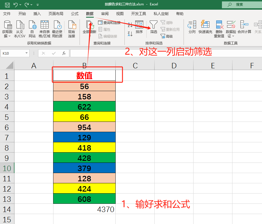Open the redo history dropdown arrow

tap(32, 5)
